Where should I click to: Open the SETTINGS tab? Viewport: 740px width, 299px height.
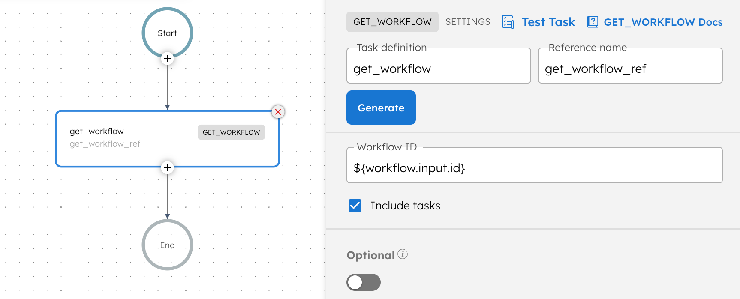point(468,22)
